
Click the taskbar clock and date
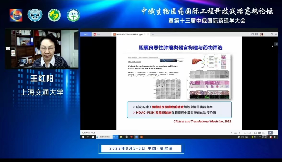pyautogui.click(x=264, y=137)
